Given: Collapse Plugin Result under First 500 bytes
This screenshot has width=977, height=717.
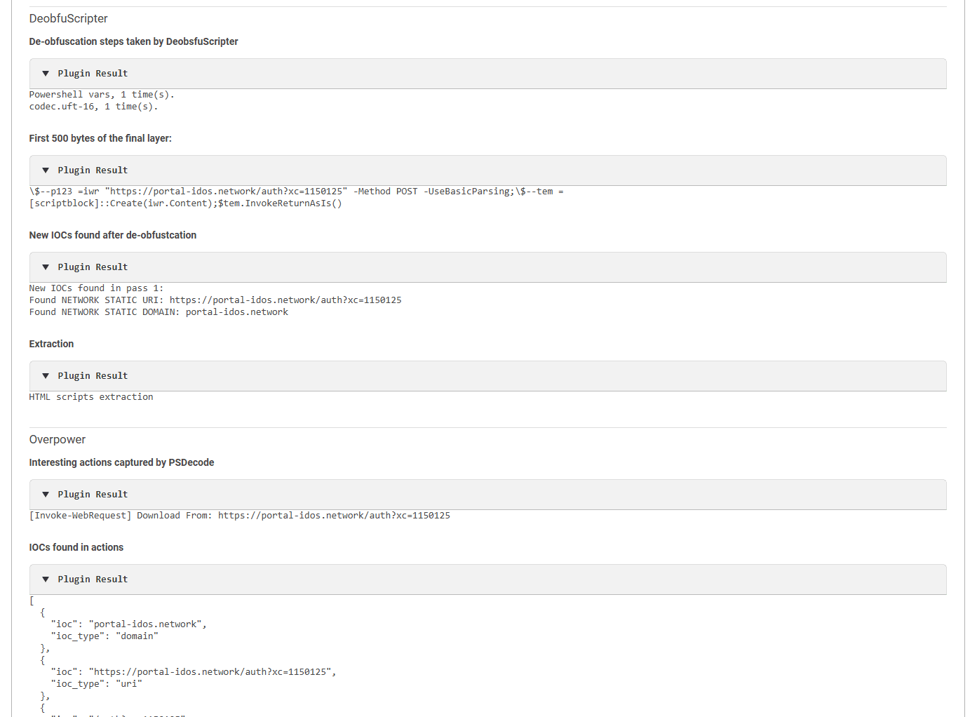Looking at the screenshot, I should pyautogui.click(x=46, y=170).
